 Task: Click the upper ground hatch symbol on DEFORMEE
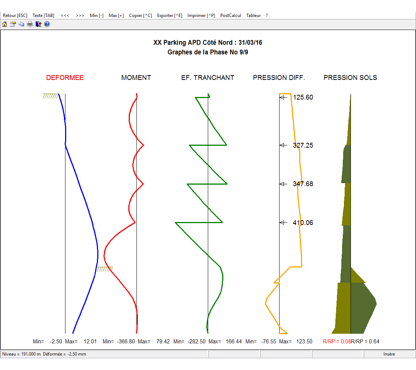(x=50, y=96)
